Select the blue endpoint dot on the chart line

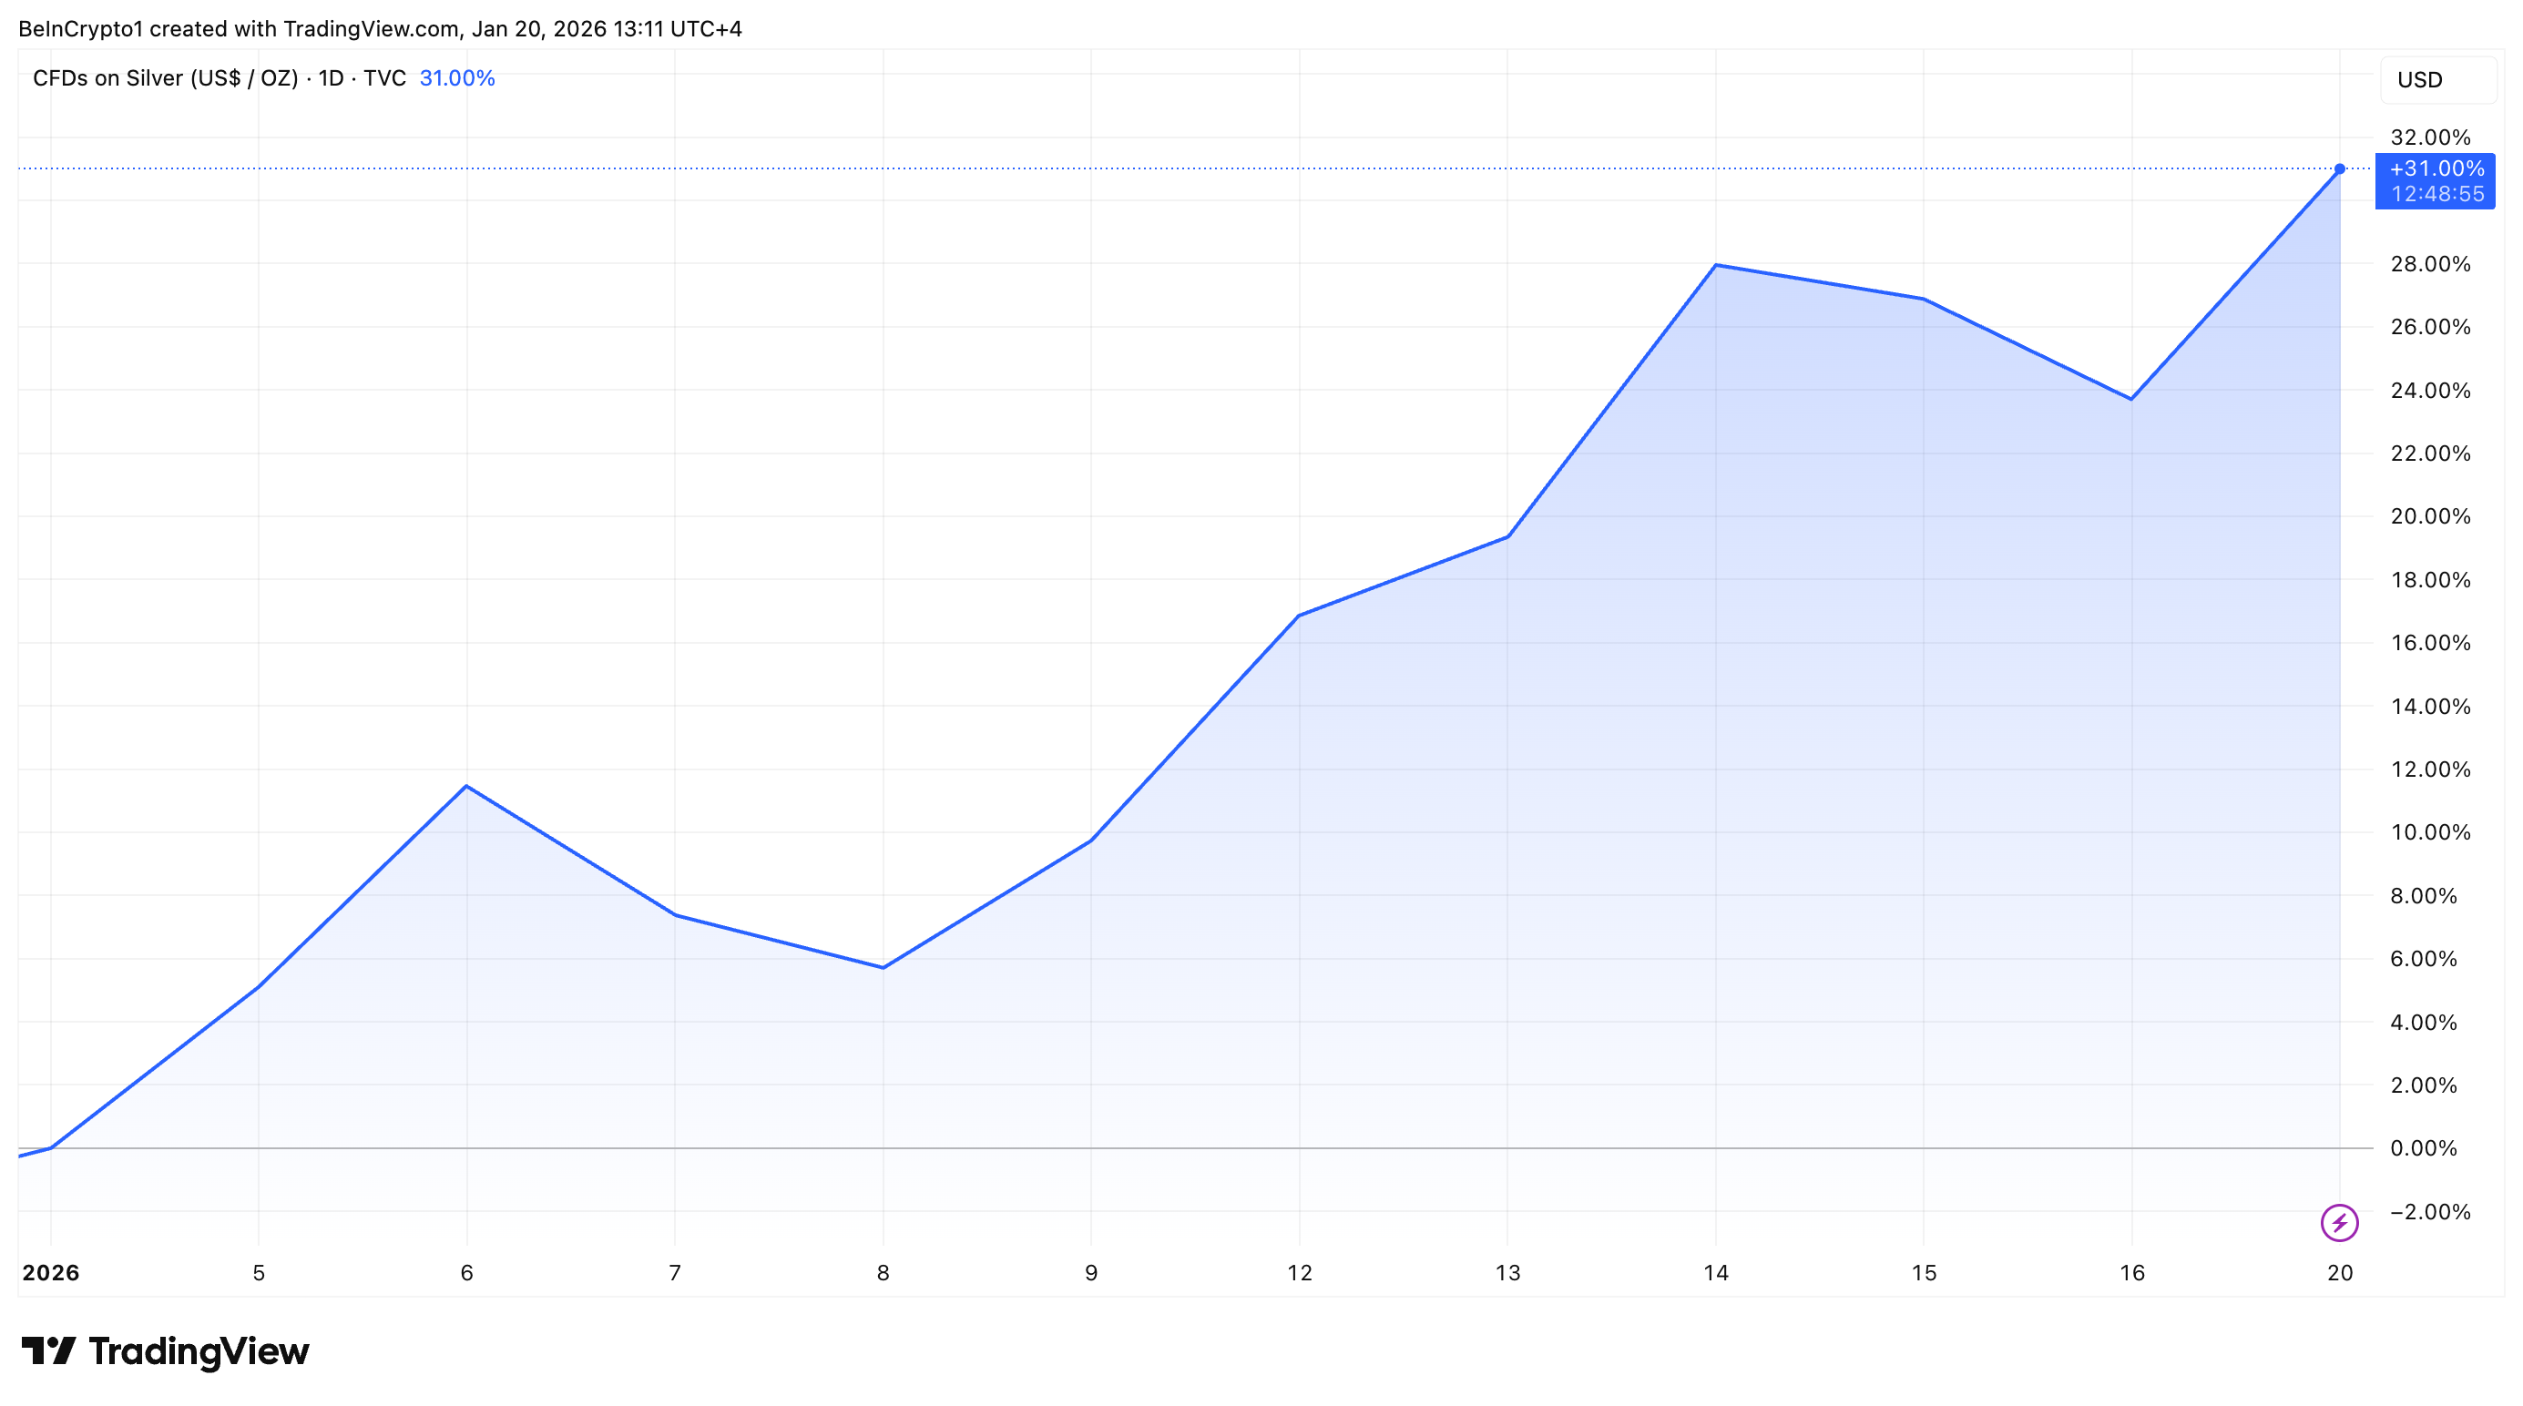click(2340, 168)
